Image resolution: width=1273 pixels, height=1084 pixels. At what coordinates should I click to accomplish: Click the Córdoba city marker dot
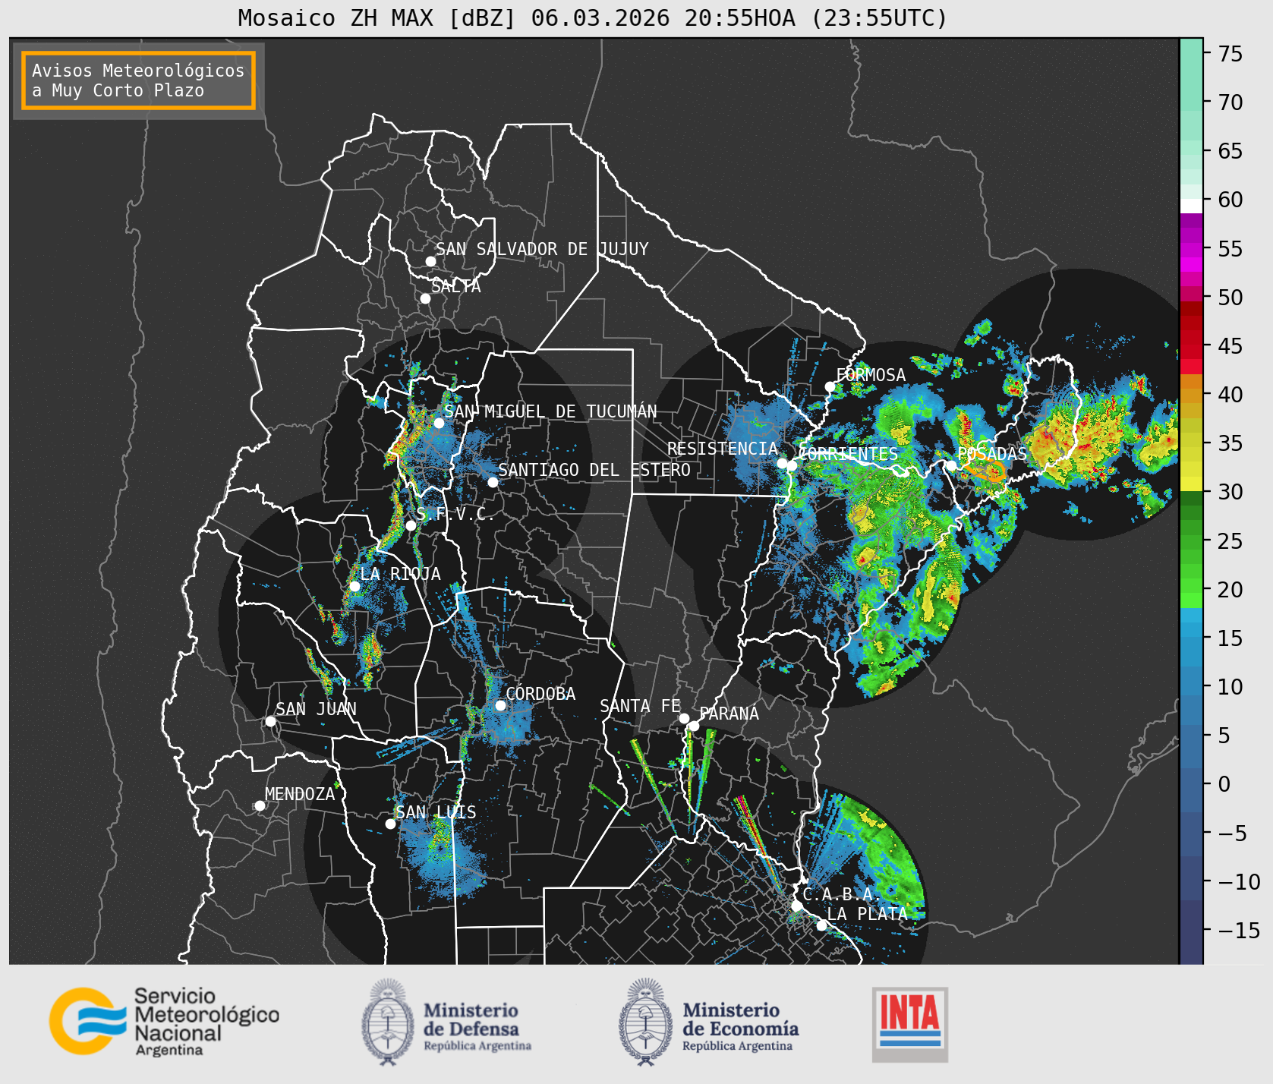click(x=500, y=705)
